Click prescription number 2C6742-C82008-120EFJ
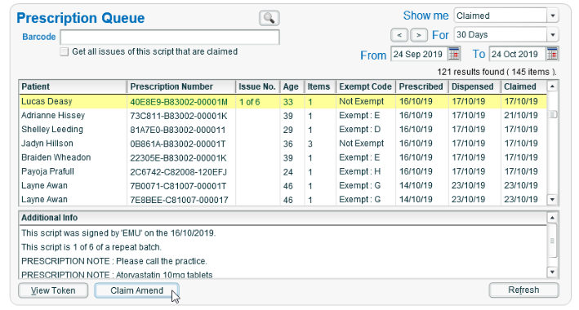 pos(178,172)
